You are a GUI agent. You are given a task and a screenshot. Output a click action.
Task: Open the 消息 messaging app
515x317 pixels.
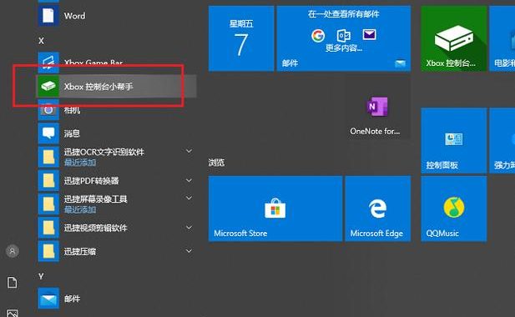(117, 133)
